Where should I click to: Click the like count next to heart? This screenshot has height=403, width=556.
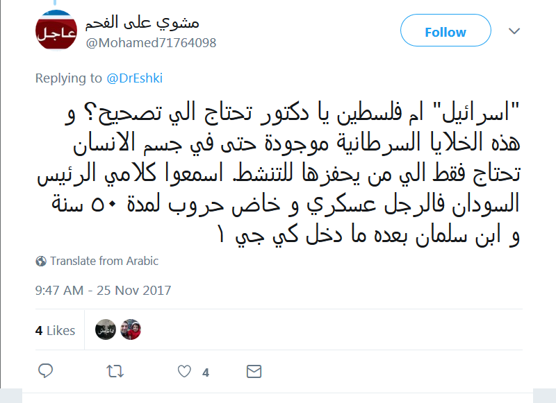[206, 372]
